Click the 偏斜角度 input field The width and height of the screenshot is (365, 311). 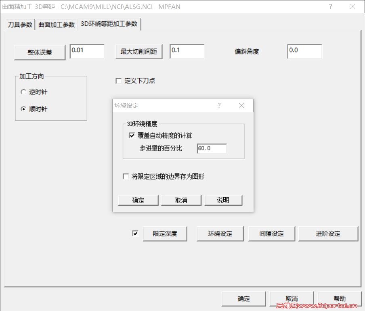(x=305, y=51)
